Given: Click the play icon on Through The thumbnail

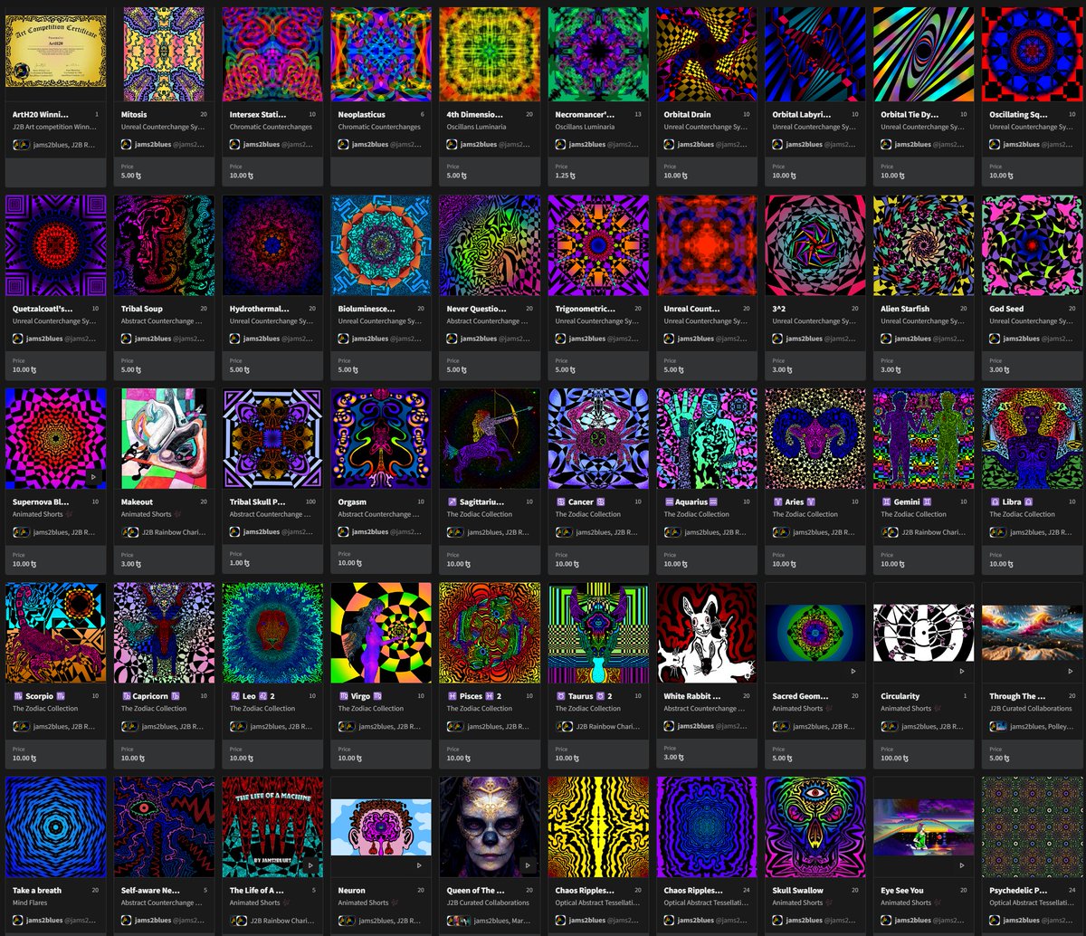Looking at the screenshot, I should point(1071,672).
